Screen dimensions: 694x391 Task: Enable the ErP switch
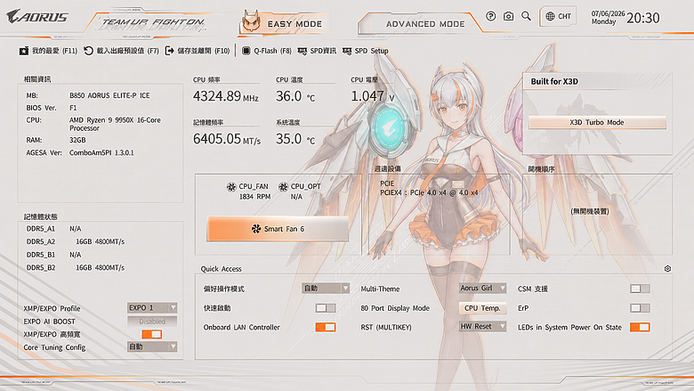point(640,308)
